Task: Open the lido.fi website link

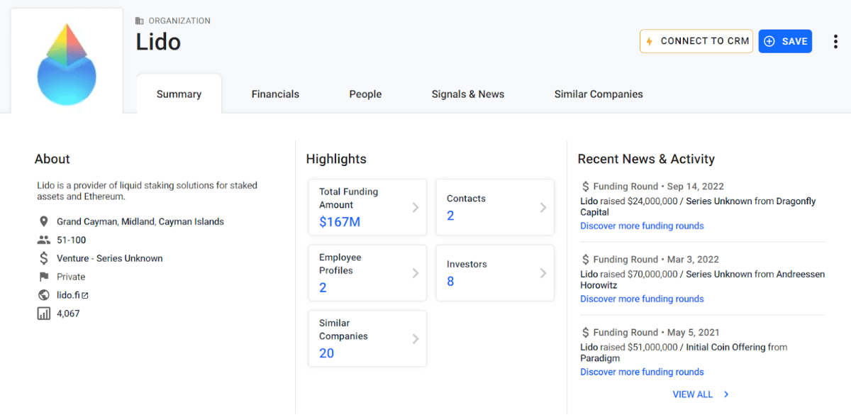Action: click(68, 295)
